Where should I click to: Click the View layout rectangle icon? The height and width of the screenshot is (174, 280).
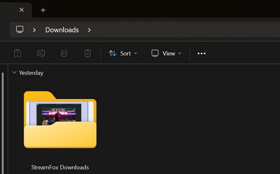click(x=155, y=53)
